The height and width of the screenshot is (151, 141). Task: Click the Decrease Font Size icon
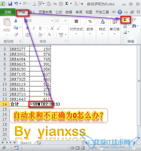58,28
